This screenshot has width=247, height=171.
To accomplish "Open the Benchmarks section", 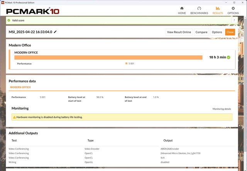I will pyautogui.click(x=199, y=10).
